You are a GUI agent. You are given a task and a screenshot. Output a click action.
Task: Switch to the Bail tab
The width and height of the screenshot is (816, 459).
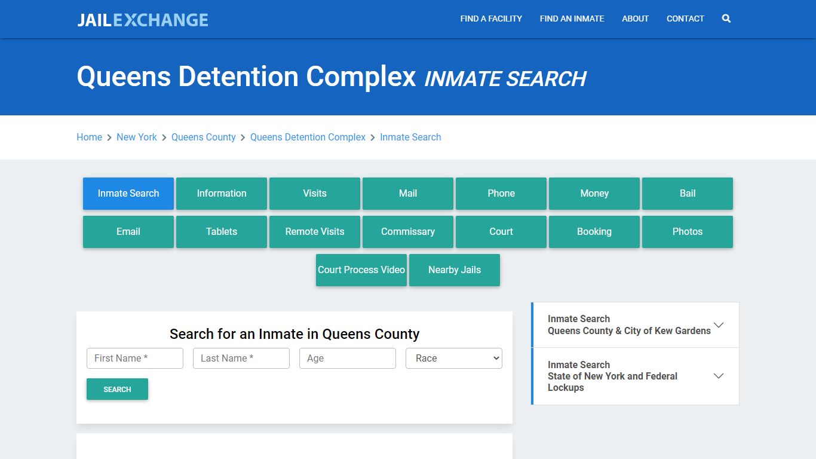tap(688, 194)
